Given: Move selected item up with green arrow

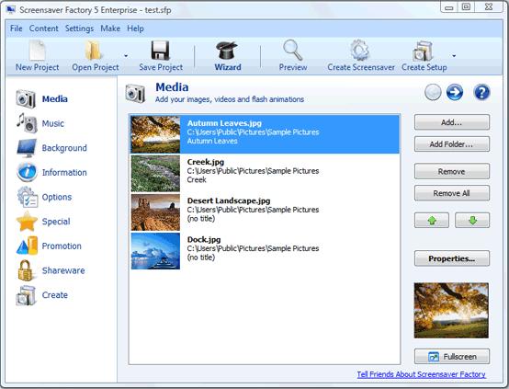Looking at the screenshot, I should [432, 221].
